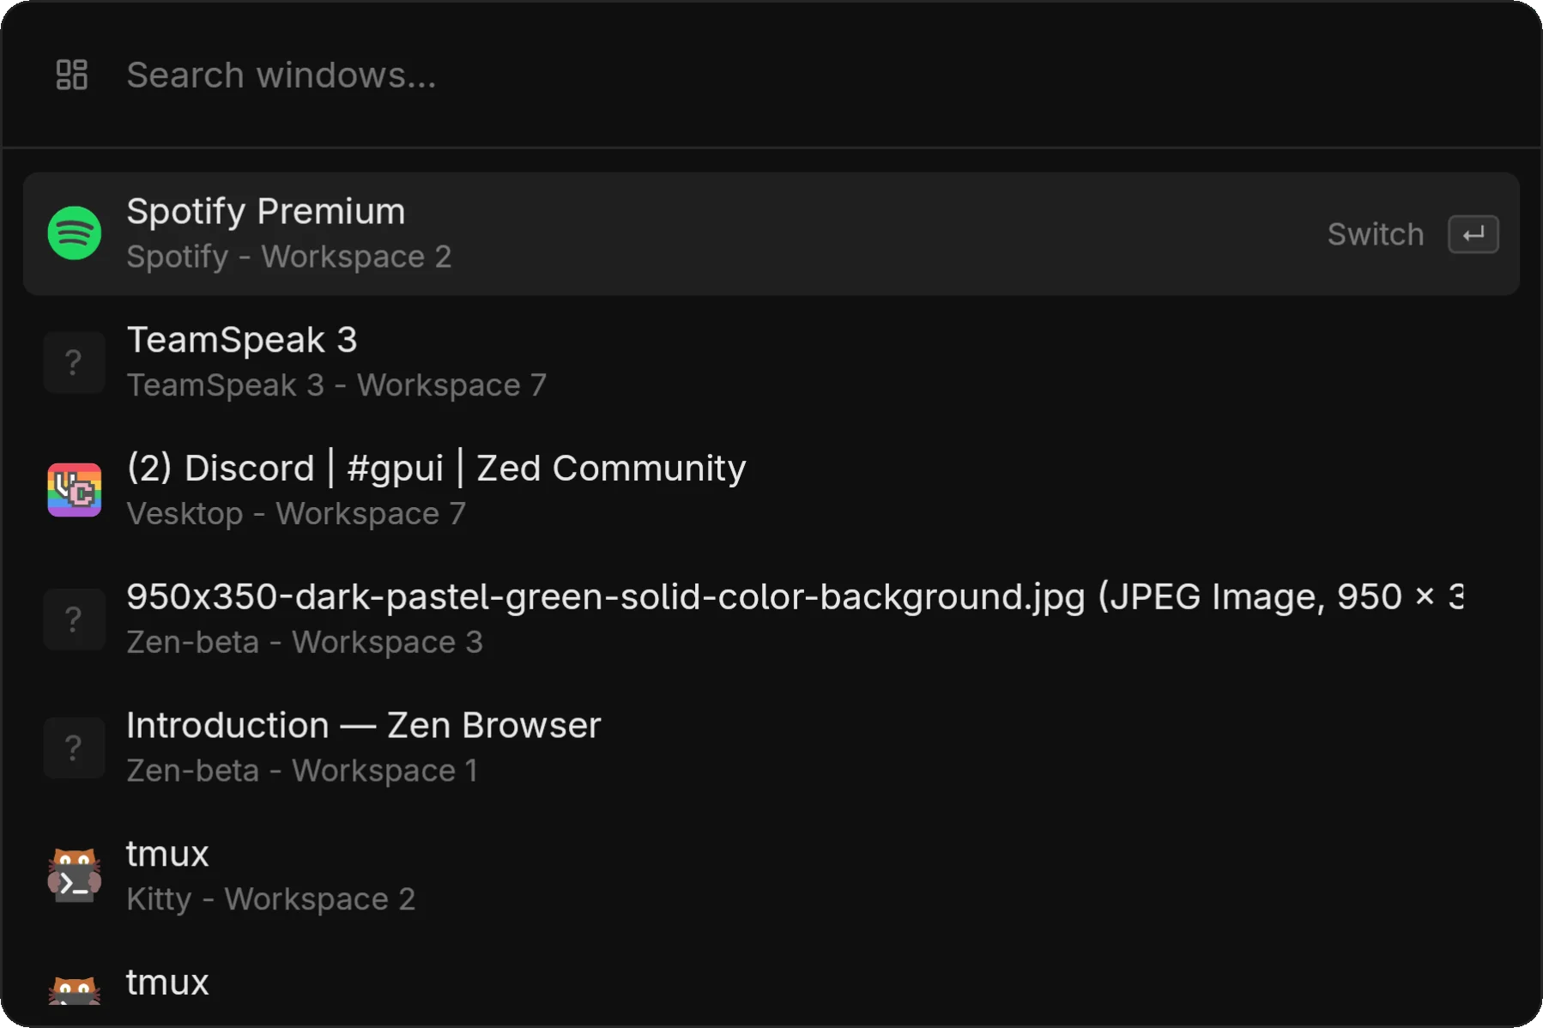Screen dimensions: 1543x1028
Task: Click the grid icon beside the search field
Action: coord(72,75)
